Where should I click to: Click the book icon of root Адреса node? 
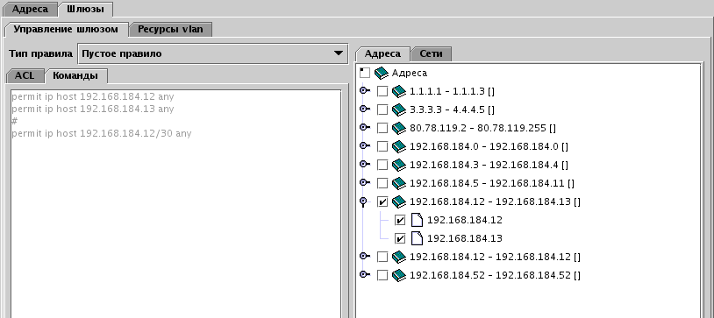pyautogui.click(x=382, y=73)
